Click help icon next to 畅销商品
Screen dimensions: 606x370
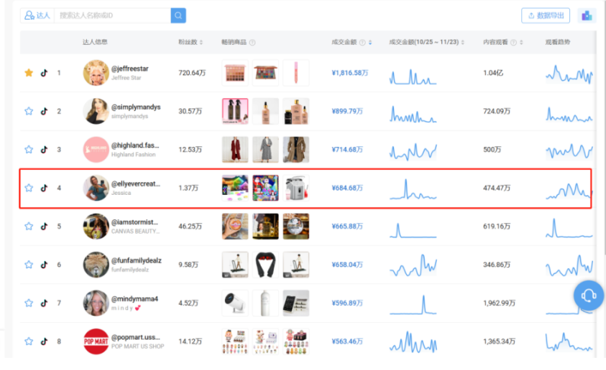252,43
